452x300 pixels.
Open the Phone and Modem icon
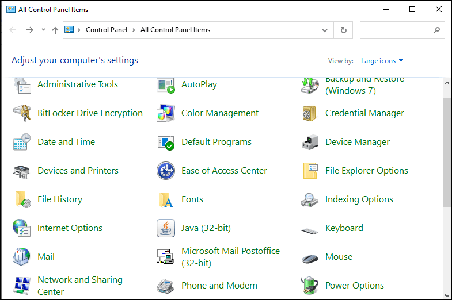coord(165,286)
